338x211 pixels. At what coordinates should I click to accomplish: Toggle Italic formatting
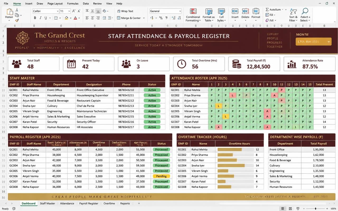click(40, 18)
